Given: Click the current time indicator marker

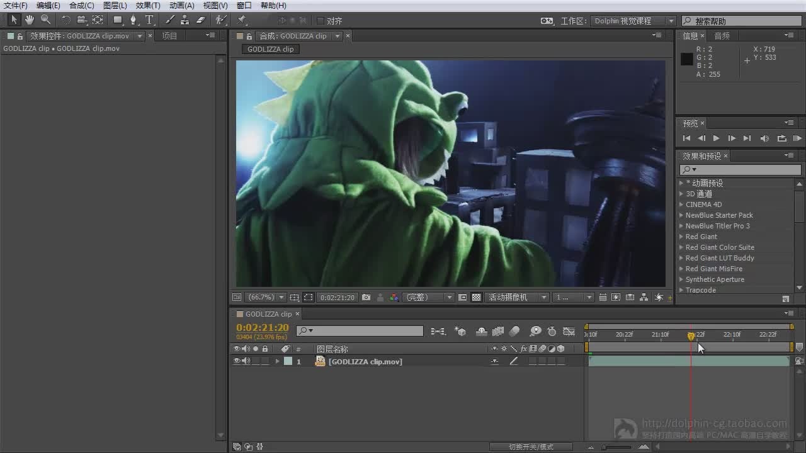Looking at the screenshot, I should [691, 337].
